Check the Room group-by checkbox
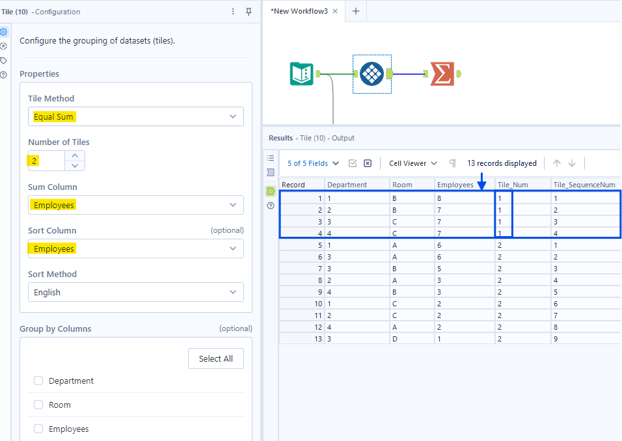 pos(38,405)
